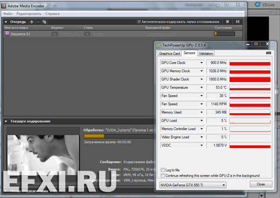Image resolution: width=280 pixels, height=198 pixels.
Task: Click the 1.0870 V VDDC value
Action: coord(217,145)
